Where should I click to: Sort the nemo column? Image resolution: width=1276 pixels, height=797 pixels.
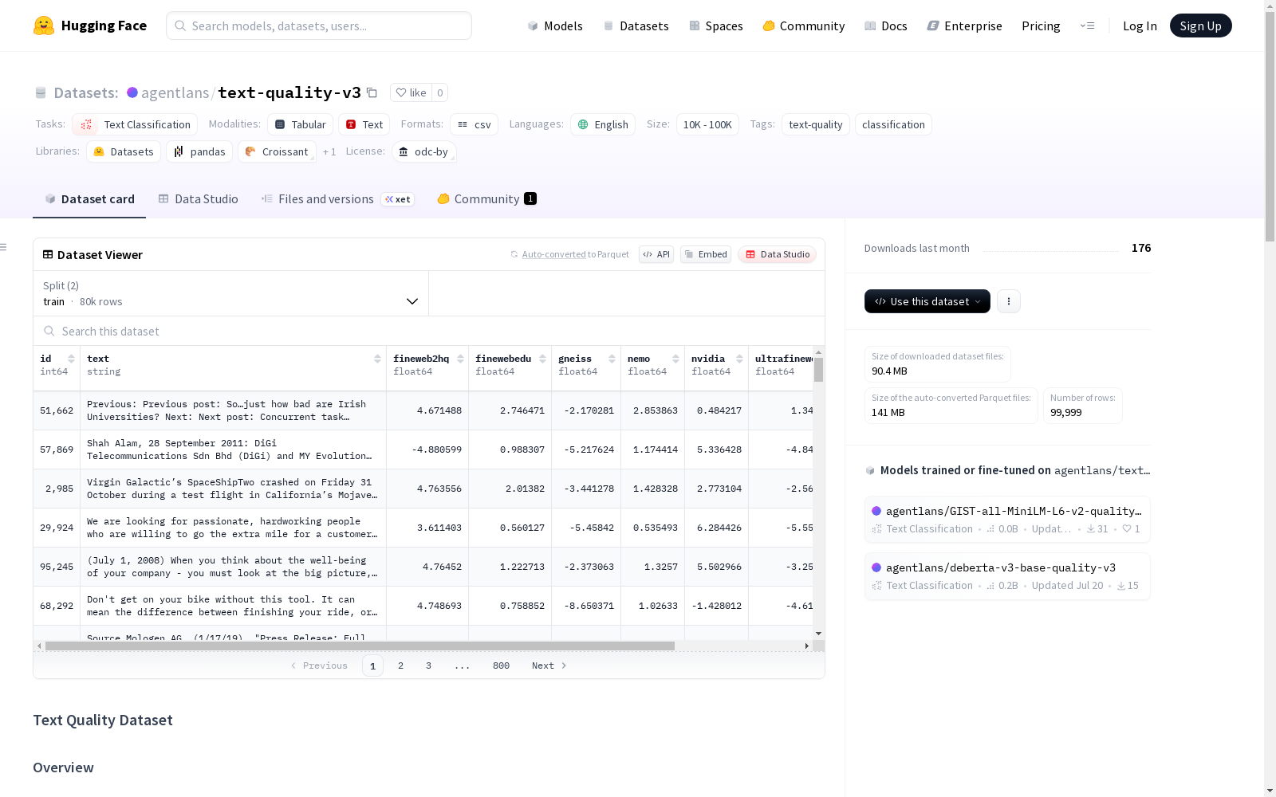click(675, 359)
